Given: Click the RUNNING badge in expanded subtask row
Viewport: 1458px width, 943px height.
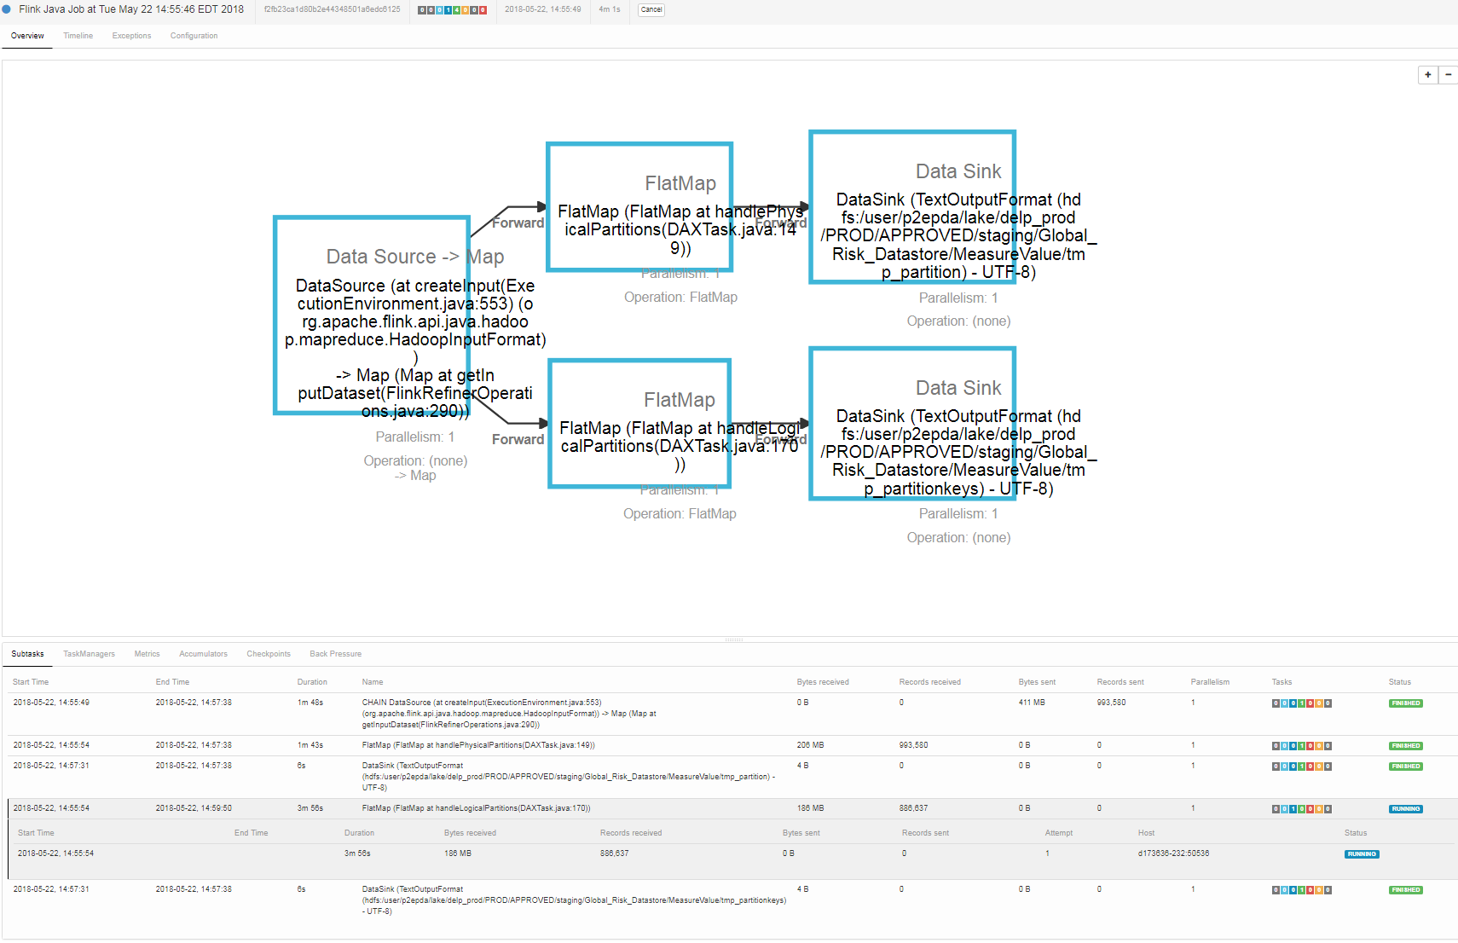Looking at the screenshot, I should pyautogui.click(x=1361, y=854).
